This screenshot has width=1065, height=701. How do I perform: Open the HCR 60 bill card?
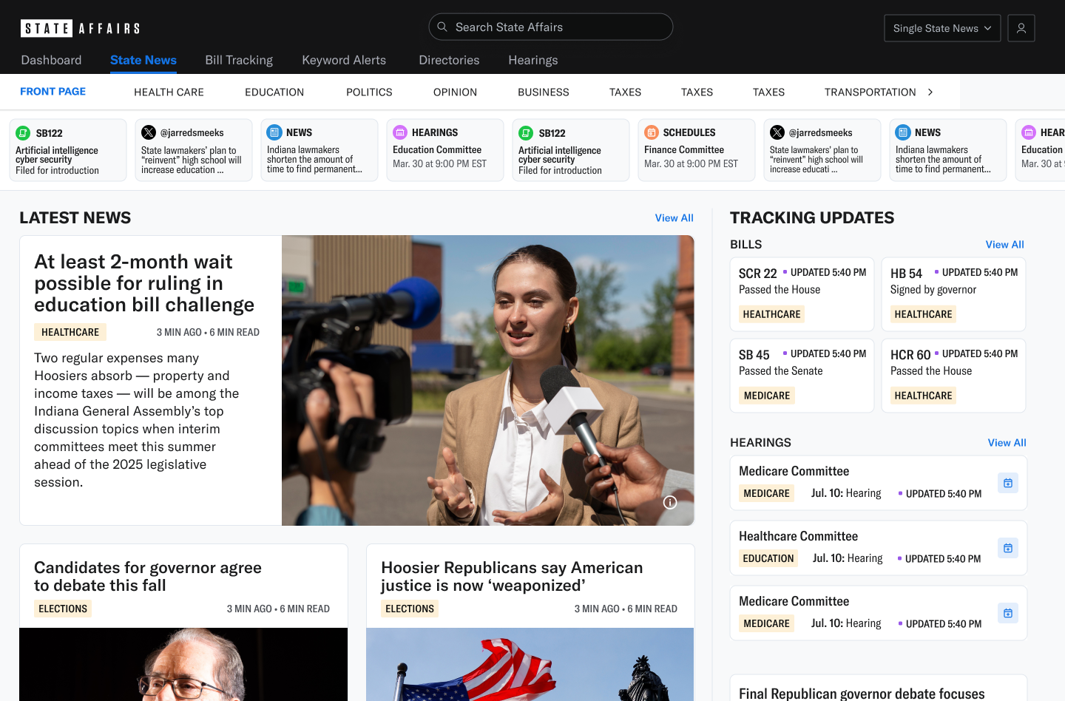pyautogui.click(x=953, y=376)
